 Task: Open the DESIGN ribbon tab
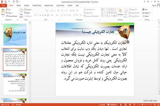click(x=27, y=6)
